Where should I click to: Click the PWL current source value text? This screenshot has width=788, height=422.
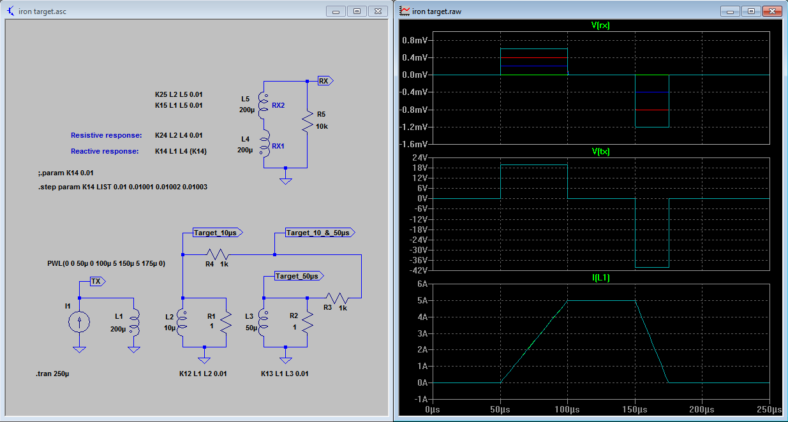(107, 263)
